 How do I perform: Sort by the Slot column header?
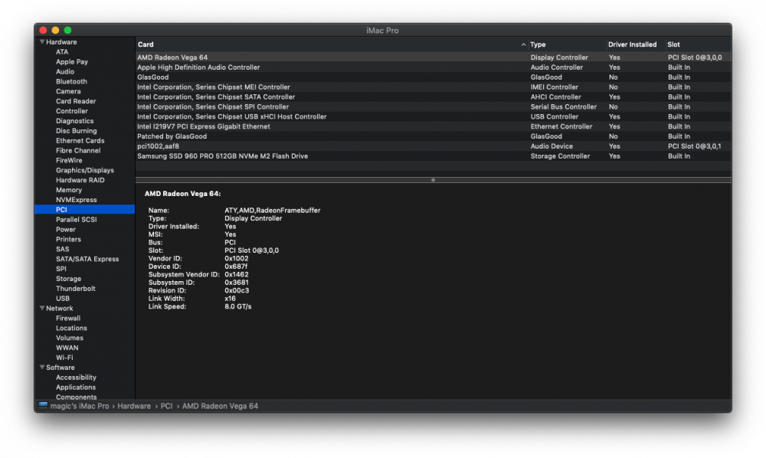pyautogui.click(x=673, y=44)
